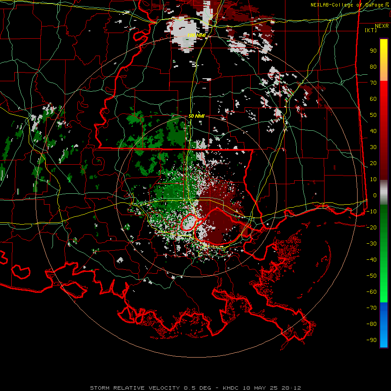Click the 0 scale label
This screenshot has width=391, height=391.
375,195
